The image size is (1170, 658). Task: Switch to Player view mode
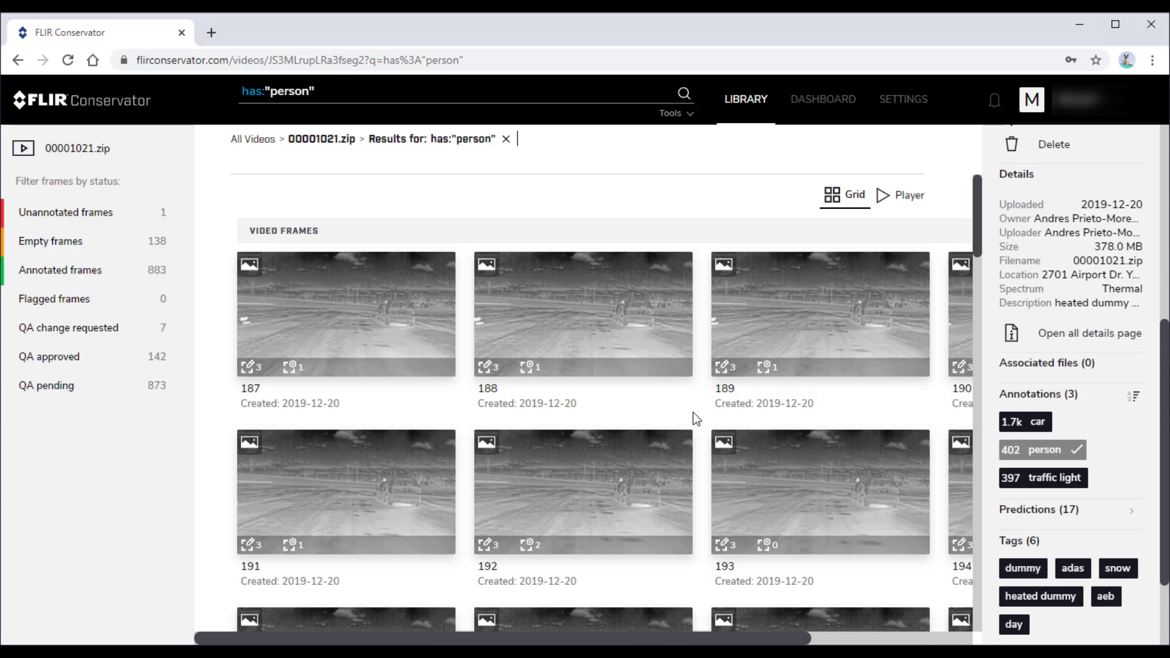coord(901,194)
